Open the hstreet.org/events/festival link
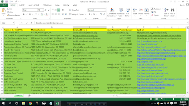This screenshot has height=106, width=189. 152,33
